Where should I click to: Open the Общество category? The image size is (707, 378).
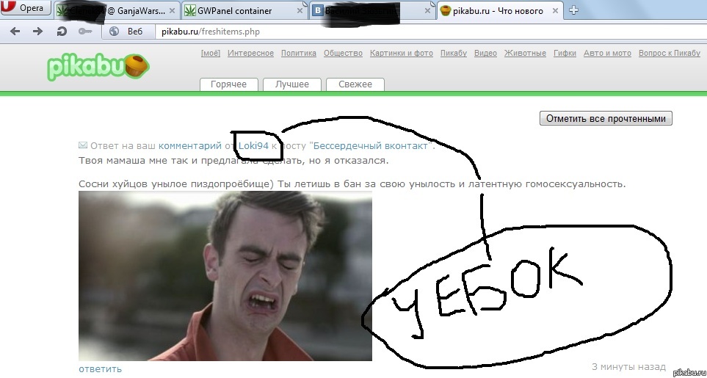click(343, 53)
